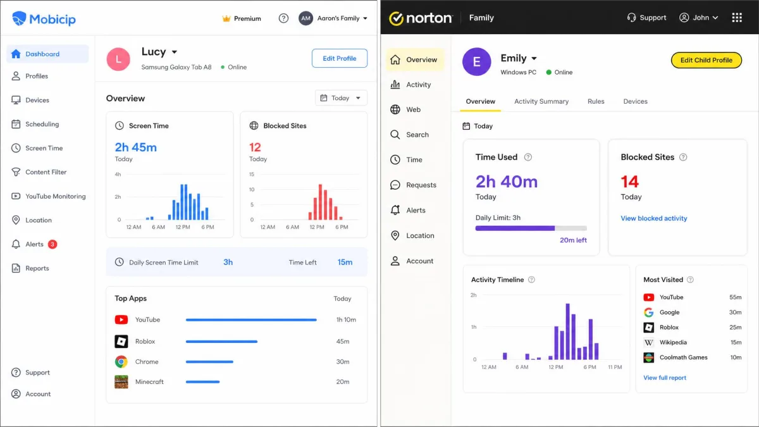Click Emily's purple avatar circle
This screenshot has width=759, height=427.
[x=477, y=62]
